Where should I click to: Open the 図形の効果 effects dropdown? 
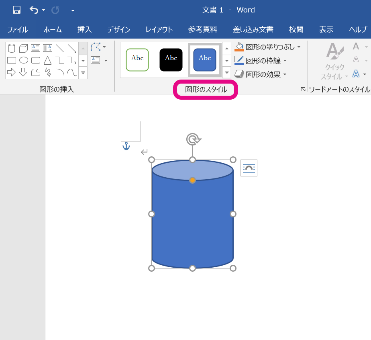tap(285, 75)
